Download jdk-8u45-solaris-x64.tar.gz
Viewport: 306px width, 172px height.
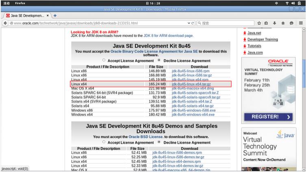(x=193, y=106)
